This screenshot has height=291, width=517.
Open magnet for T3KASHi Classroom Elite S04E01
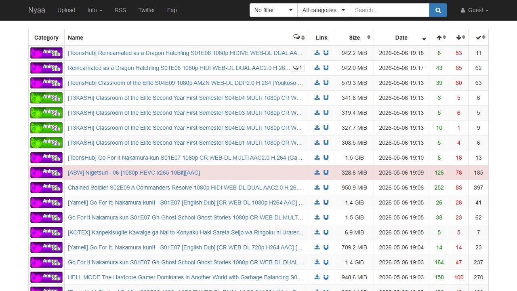(326, 143)
